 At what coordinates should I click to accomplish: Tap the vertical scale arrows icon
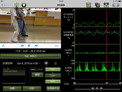tap(106, 5)
